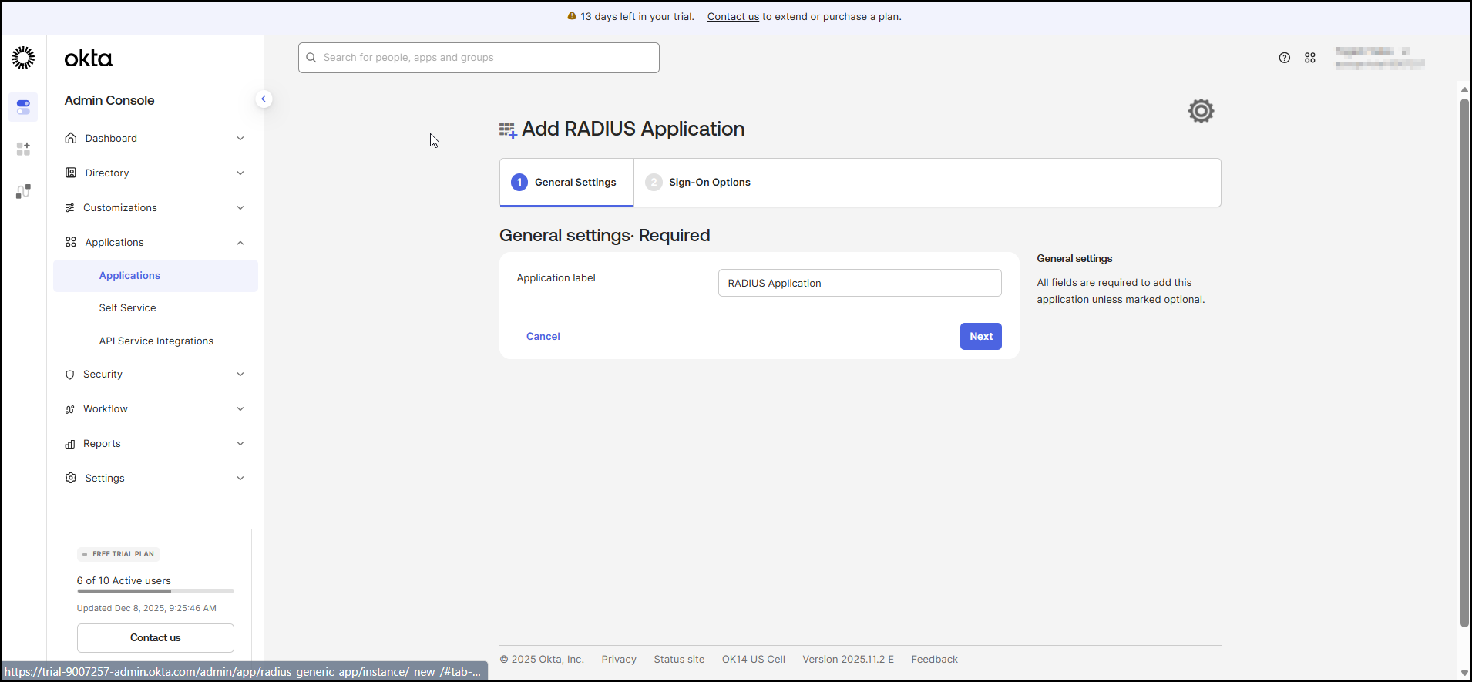This screenshot has height=682, width=1472.
Task: Select the Admin Console toggle icon in rail
Action: [x=23, y=106]
